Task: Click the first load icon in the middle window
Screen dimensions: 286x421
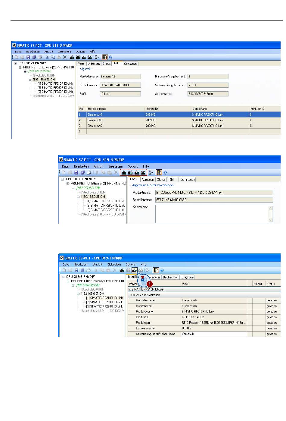Action: tap(124, 173)
